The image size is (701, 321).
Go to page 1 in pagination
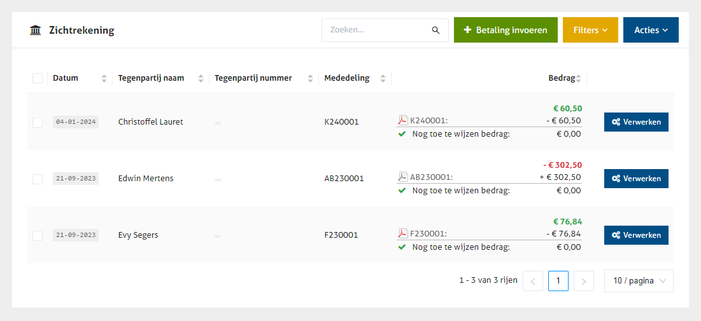click(558, 281)
